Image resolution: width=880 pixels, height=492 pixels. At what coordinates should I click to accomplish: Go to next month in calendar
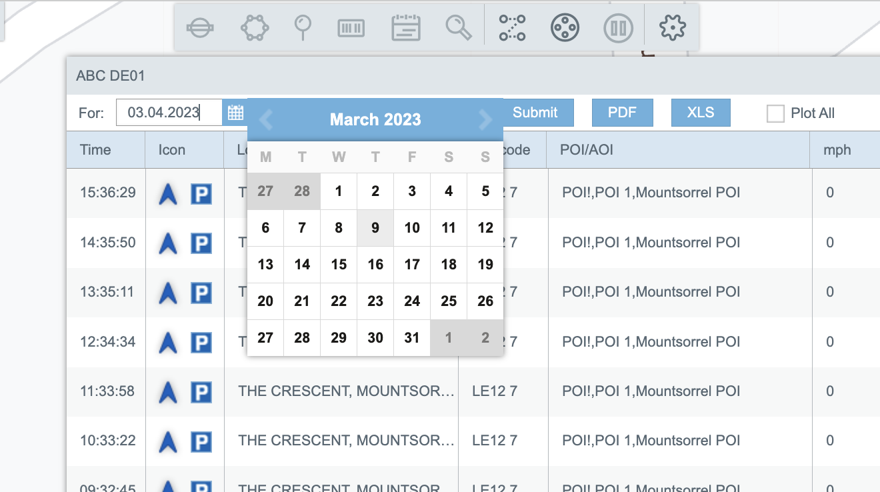pyautogui.click(x=485, y=120)
